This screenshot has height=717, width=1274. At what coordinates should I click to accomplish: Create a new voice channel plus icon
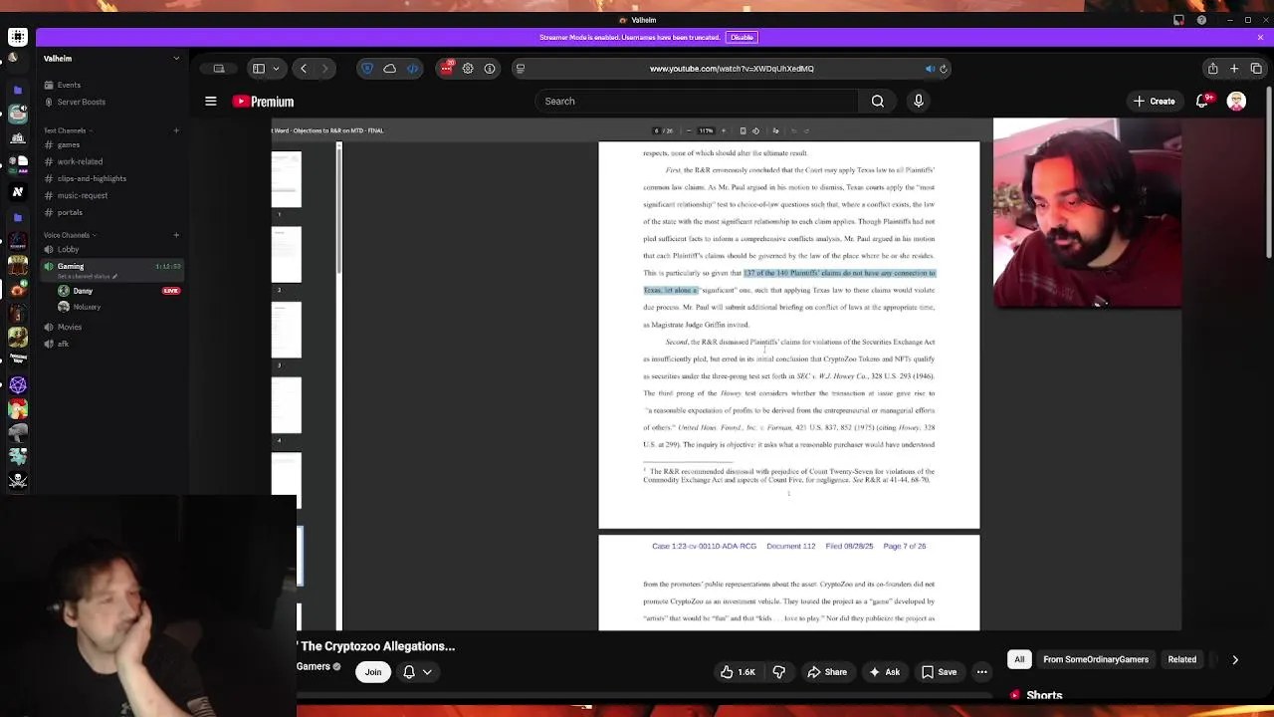(176, 235)
